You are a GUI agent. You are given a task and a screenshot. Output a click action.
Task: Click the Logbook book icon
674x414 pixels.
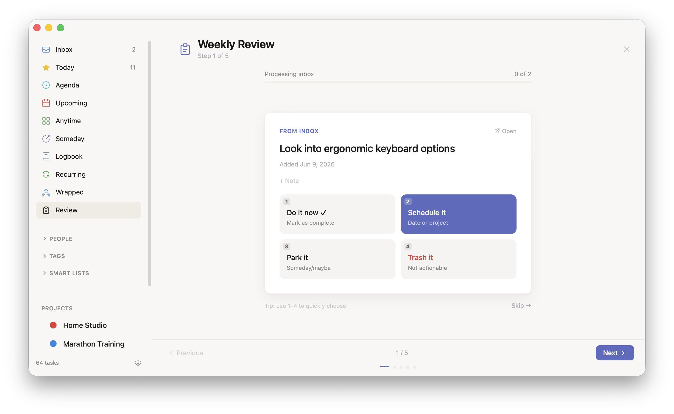[x=46, y=156]
